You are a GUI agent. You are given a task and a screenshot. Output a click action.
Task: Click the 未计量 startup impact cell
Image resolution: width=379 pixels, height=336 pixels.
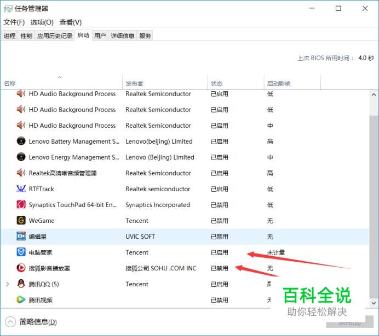tap(276, 252)
